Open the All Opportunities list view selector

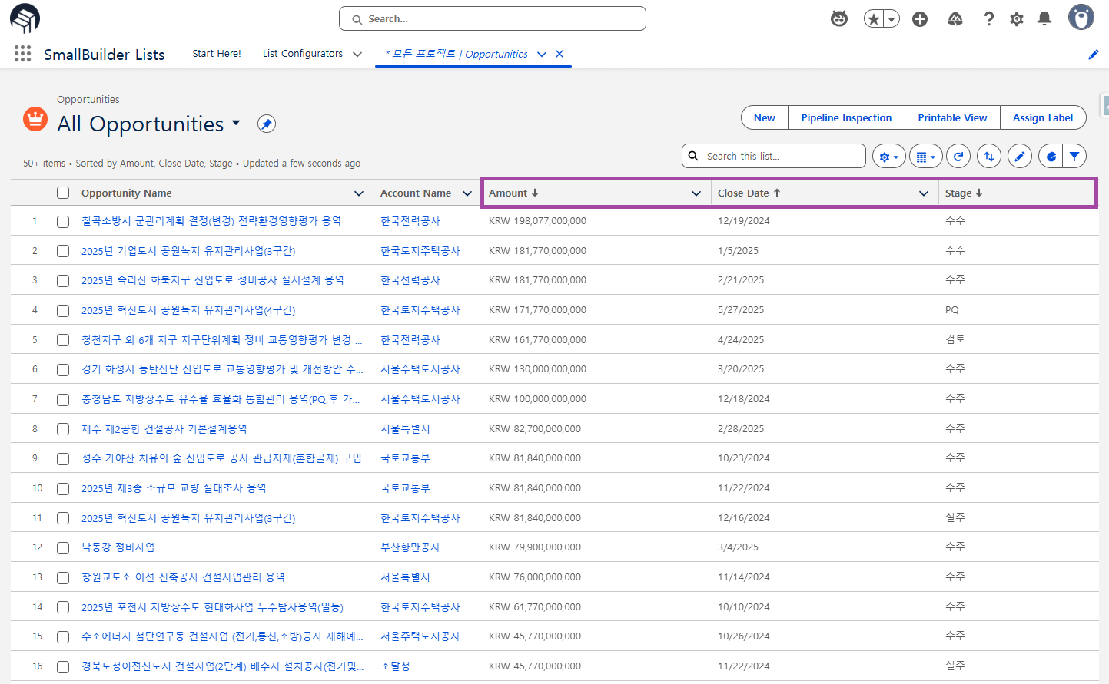(x=236, y=124)
